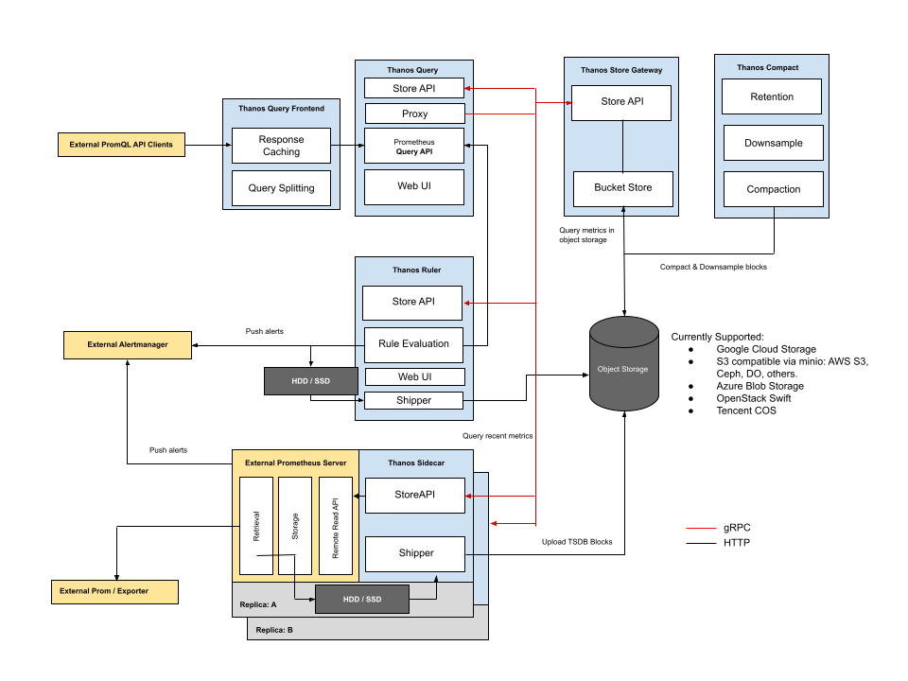Click the Store API box in Thanos Query
Viewport: 908px width, 681px height.
click(x=413, y=87)
